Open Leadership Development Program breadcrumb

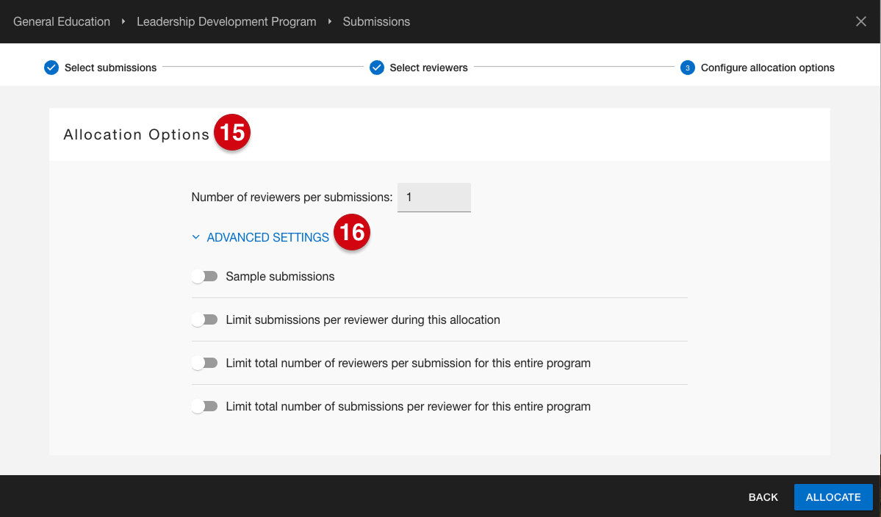(226, 21)
